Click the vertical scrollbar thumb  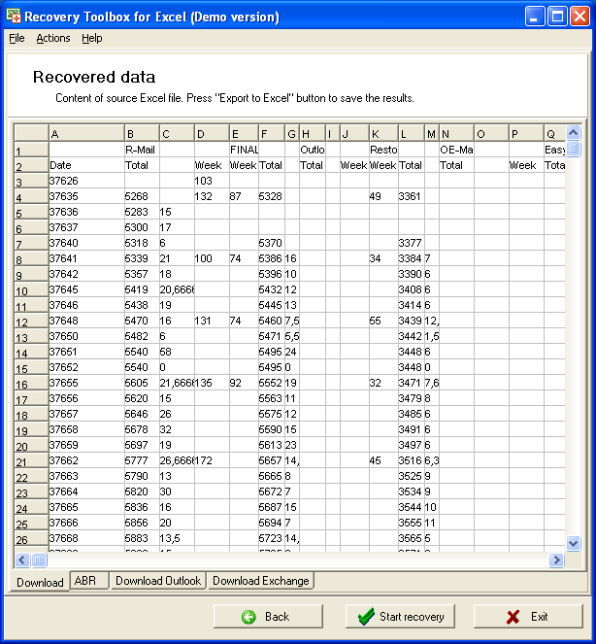click(573, 148)
